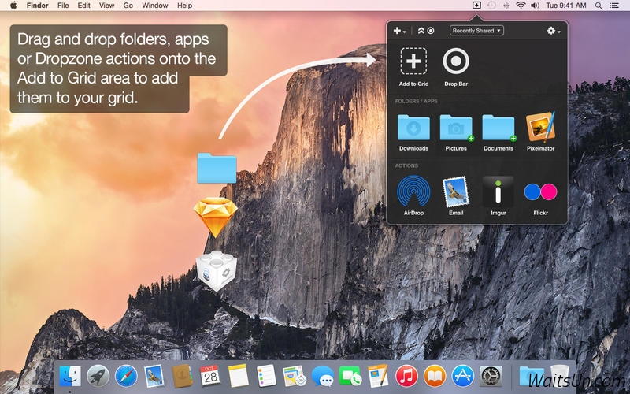Open System Preferences in the Dock
The width and height of the screenshot is (630, 394).
491,377
